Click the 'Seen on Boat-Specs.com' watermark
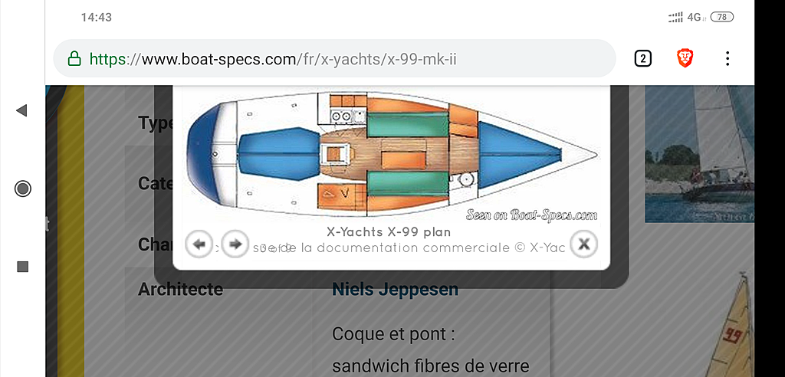 click(x=531, y=215)
